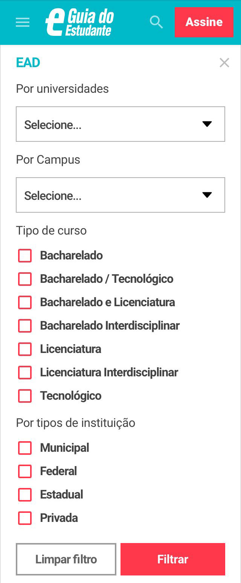Enable the Licenciatura course type filter
The width and height of the screenshot is (241, 583).
click(x=24, y=349)
